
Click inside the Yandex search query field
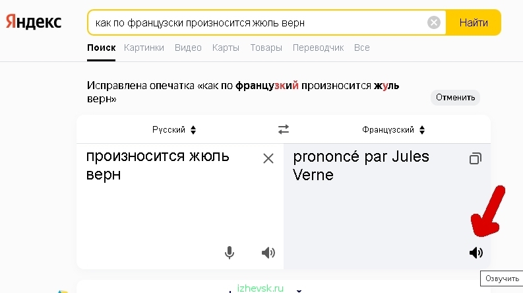point(257,22)
